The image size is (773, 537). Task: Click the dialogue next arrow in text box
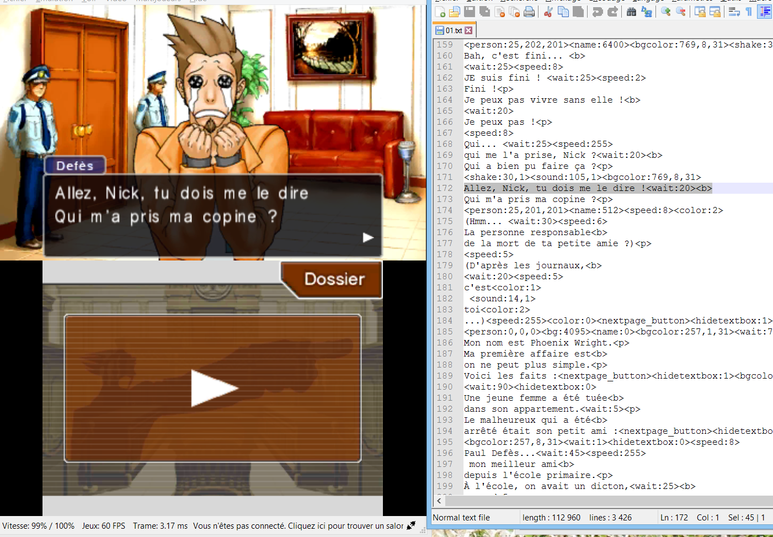point(368,237)
